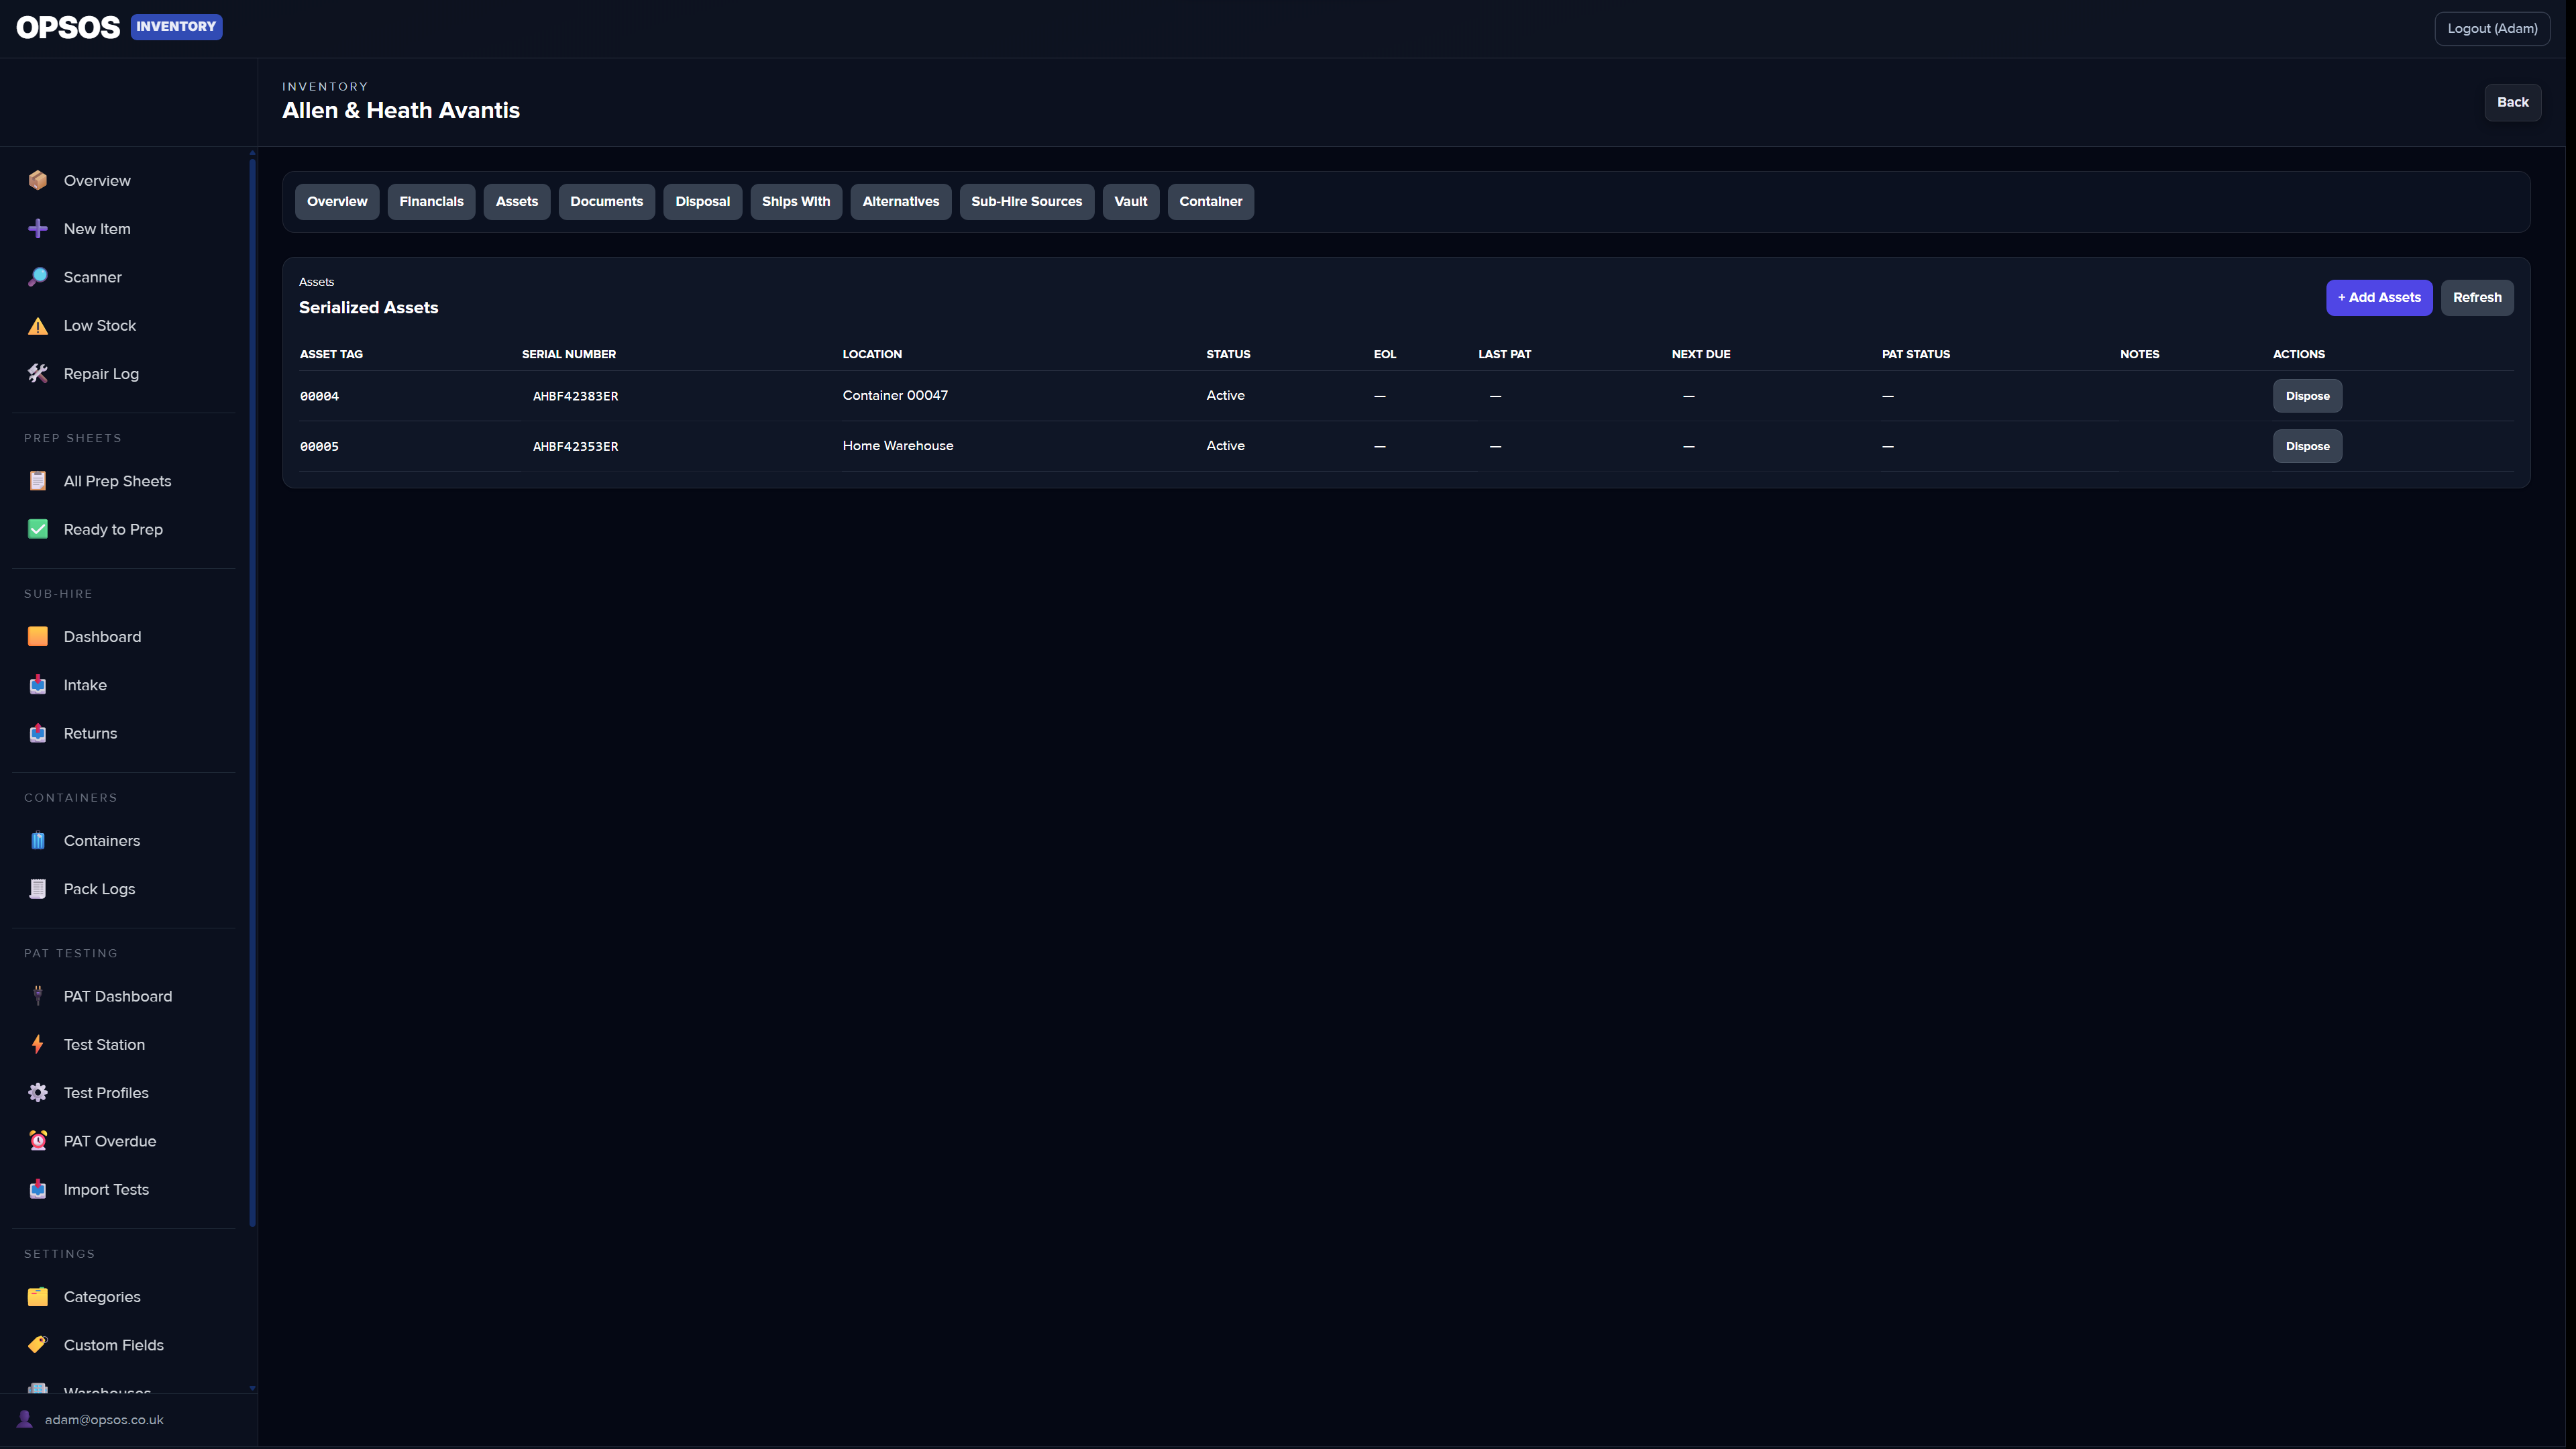Switch to the Financials tab
2576x1449 pixels.
point(431,201)
